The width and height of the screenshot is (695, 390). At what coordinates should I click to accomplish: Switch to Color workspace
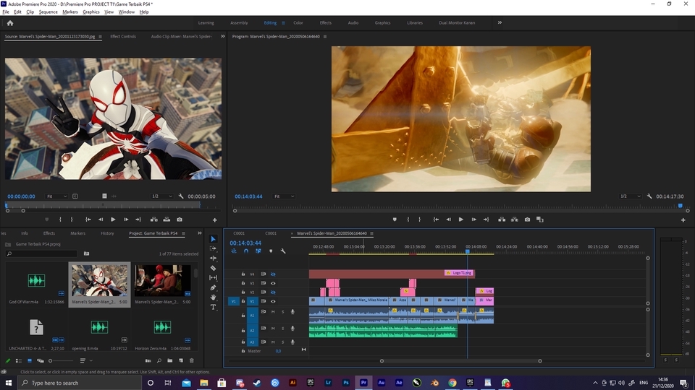[298, 23]
